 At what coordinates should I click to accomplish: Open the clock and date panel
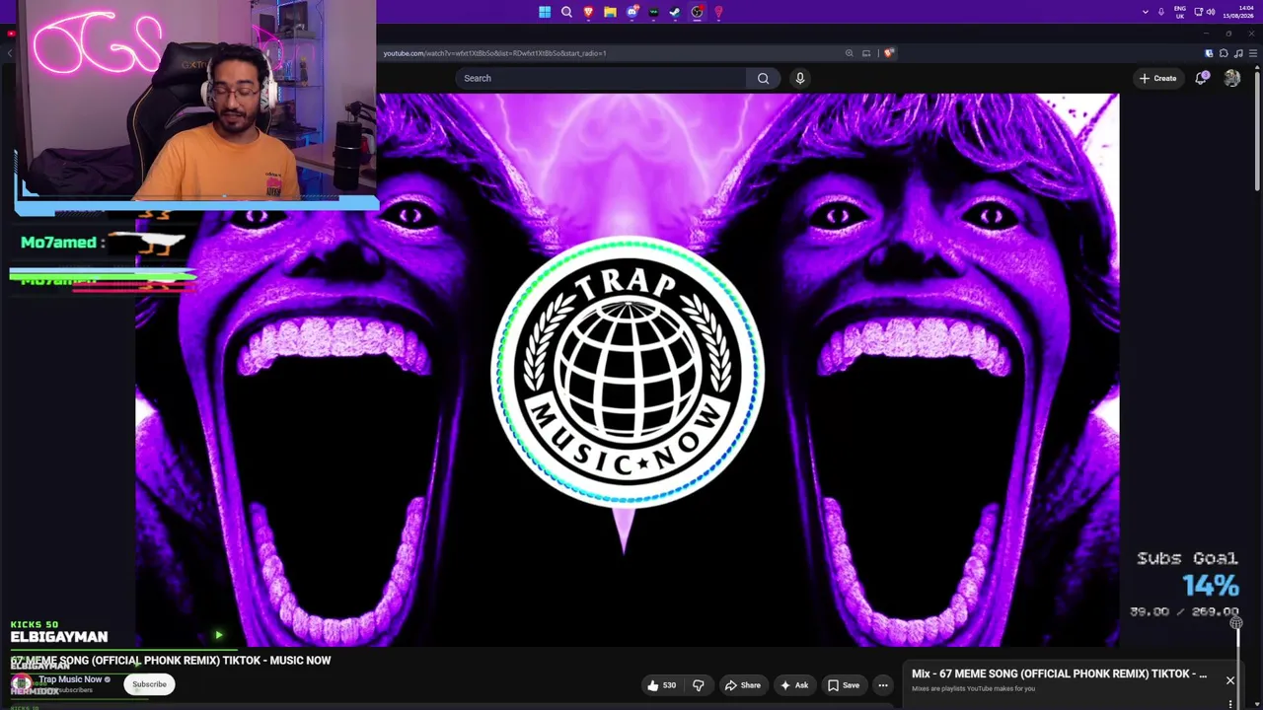[1238, 12]
